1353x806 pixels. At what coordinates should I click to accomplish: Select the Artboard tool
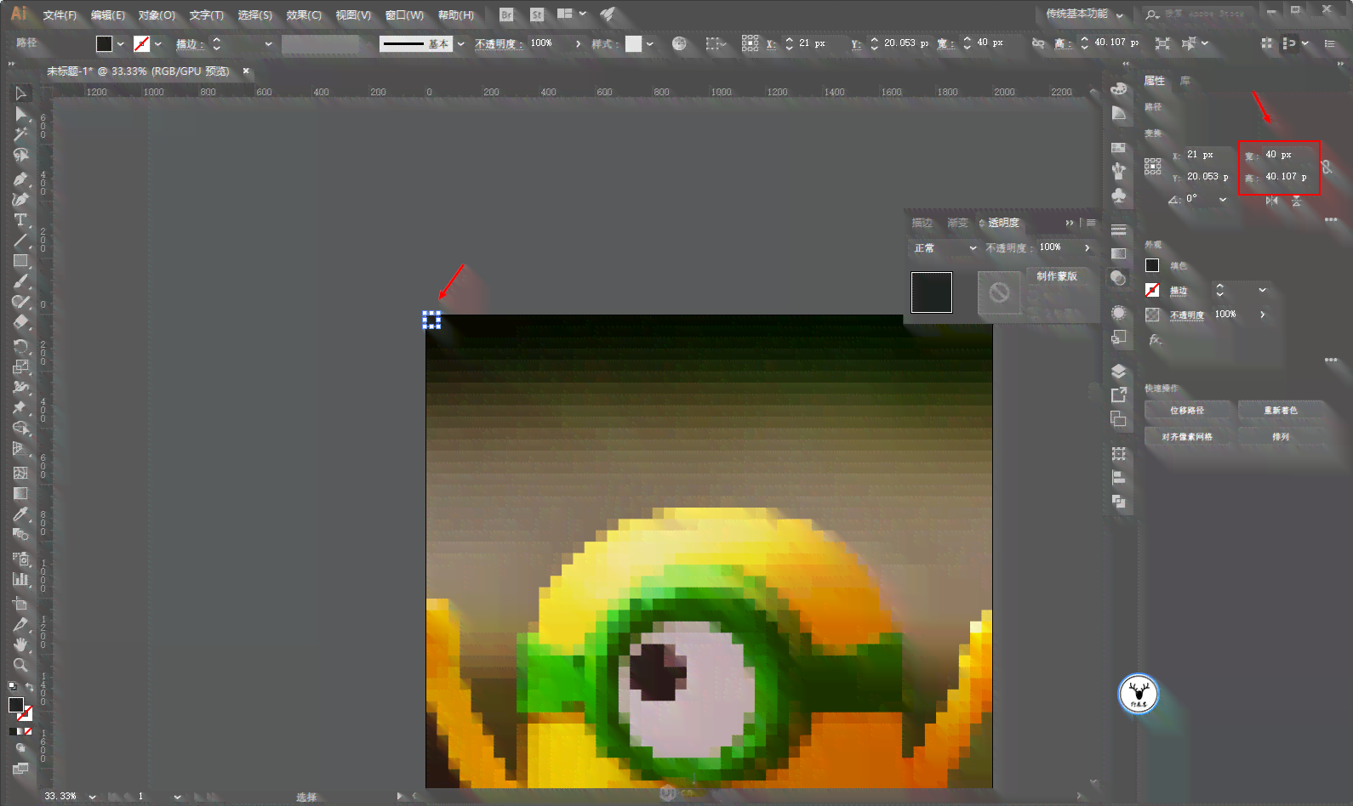coord(20,604)
